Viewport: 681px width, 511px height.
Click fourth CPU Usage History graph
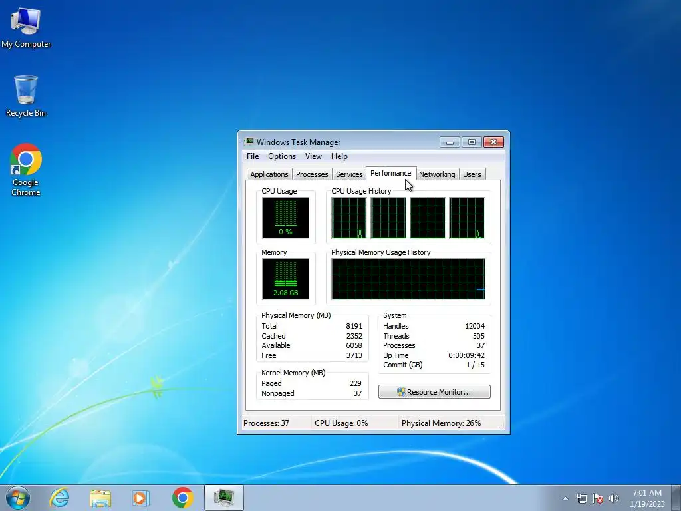click(467, 218)
